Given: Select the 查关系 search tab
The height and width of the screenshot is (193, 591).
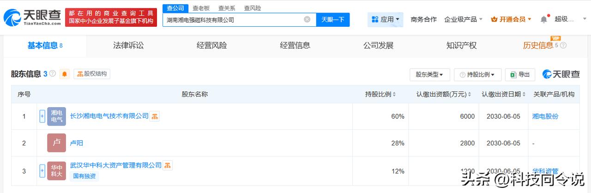Looking at the screenshot, I should tap(226, 8).
